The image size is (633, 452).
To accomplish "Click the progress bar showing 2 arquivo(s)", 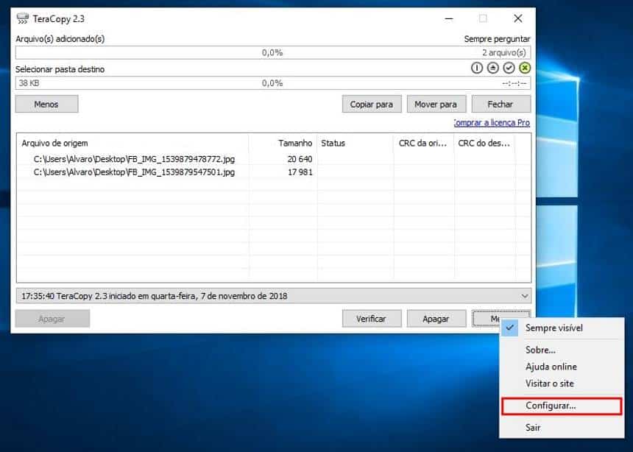I will pos(273,52).
